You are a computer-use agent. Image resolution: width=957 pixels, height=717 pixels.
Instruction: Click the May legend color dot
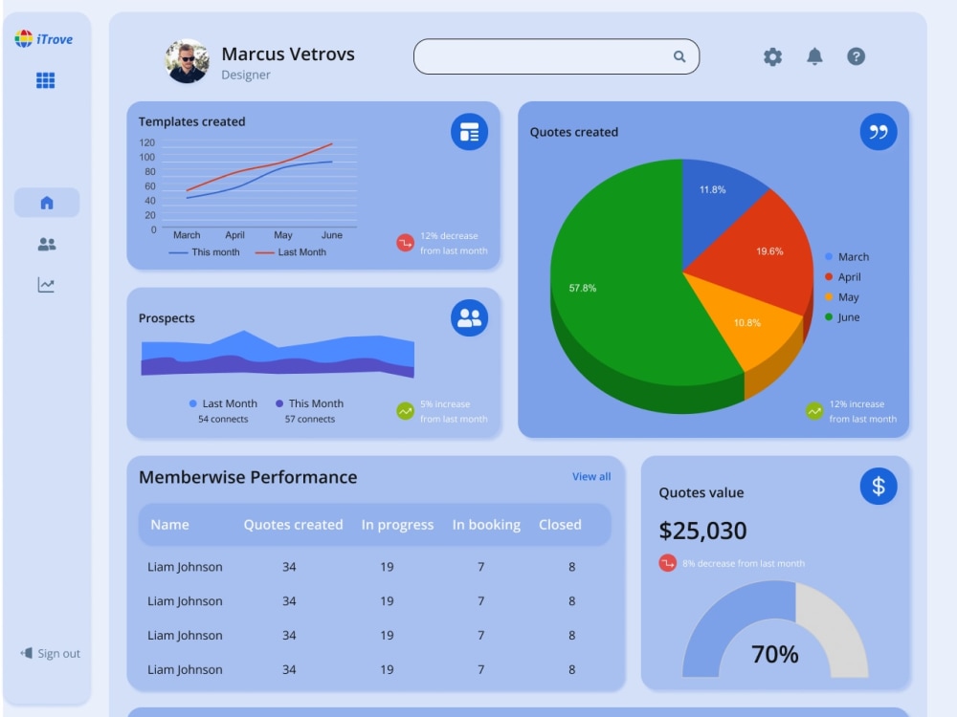tap(829, 297)
